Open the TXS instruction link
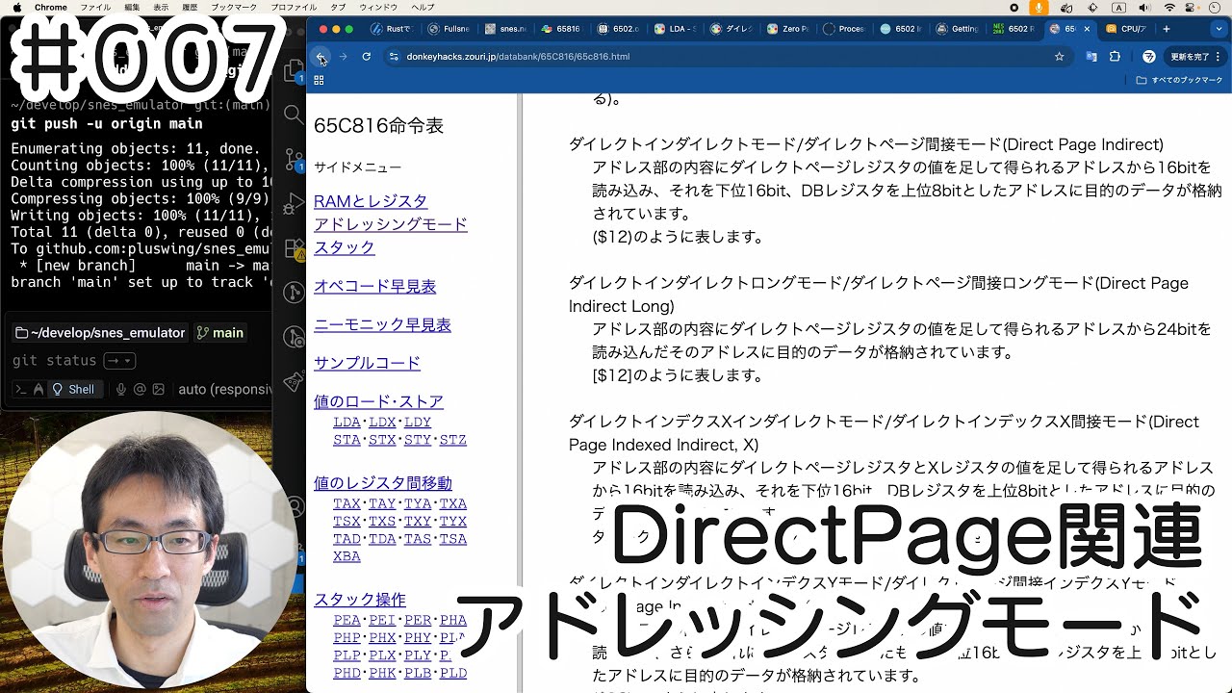1232x693 pixels. 382,521
